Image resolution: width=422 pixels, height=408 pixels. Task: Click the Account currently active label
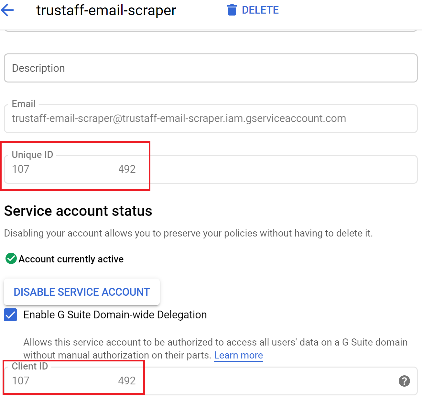71,259
